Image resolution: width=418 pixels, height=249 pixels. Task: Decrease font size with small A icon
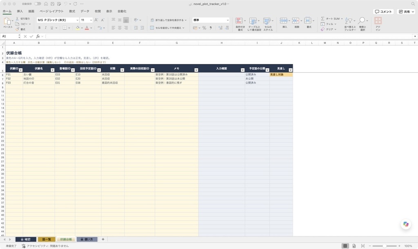pos(102,20)
